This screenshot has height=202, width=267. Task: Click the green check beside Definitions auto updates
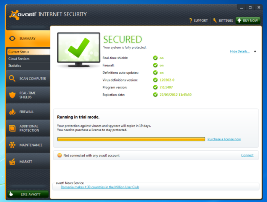click(155, 73)
